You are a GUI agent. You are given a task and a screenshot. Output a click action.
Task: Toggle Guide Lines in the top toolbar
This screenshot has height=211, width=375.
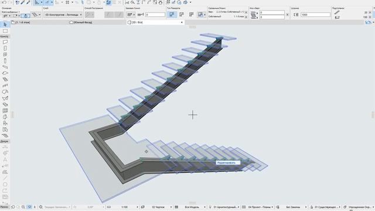tap(36, 2)
